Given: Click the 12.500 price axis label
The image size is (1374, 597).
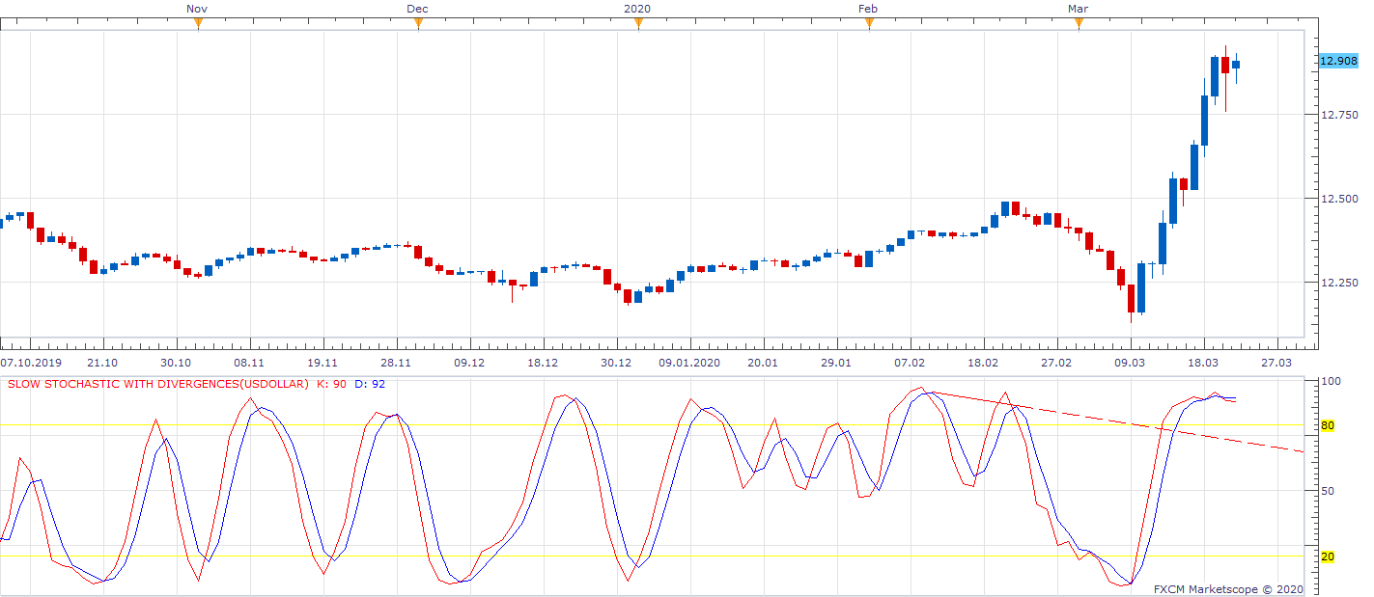Looking at the screenshot, I should 1338,199.
